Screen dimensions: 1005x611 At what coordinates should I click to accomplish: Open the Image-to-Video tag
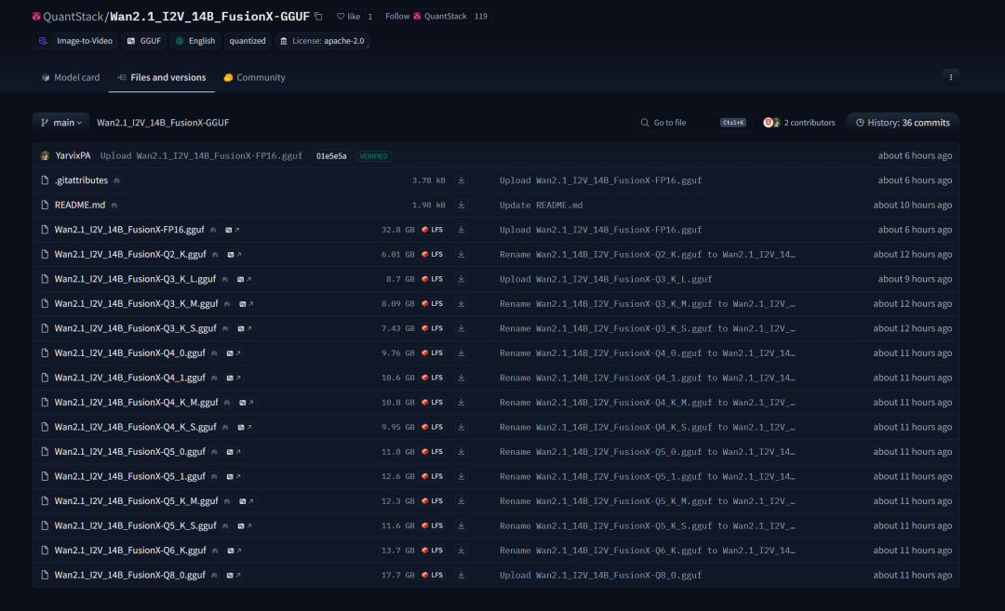75,40
